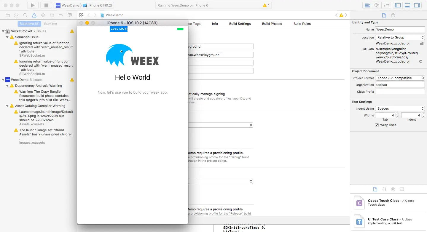Stop the running WeexDemo app
The height and width of the screenshot is (232, 427).
pyautogui.click(x=46, y=5)
